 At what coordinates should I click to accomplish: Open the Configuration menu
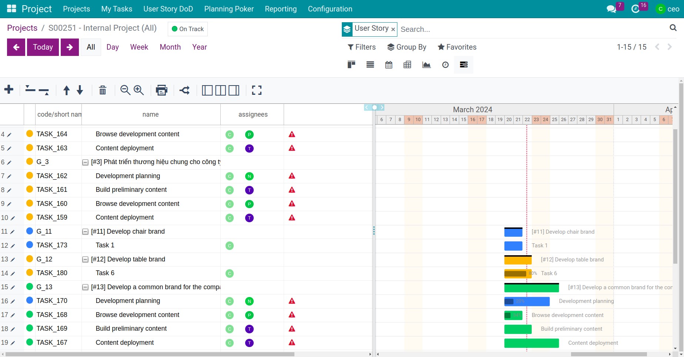[330, 9]
